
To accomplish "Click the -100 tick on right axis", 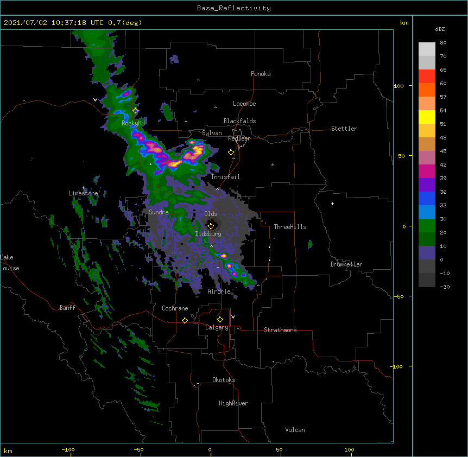I will click(x=397, y=366).
